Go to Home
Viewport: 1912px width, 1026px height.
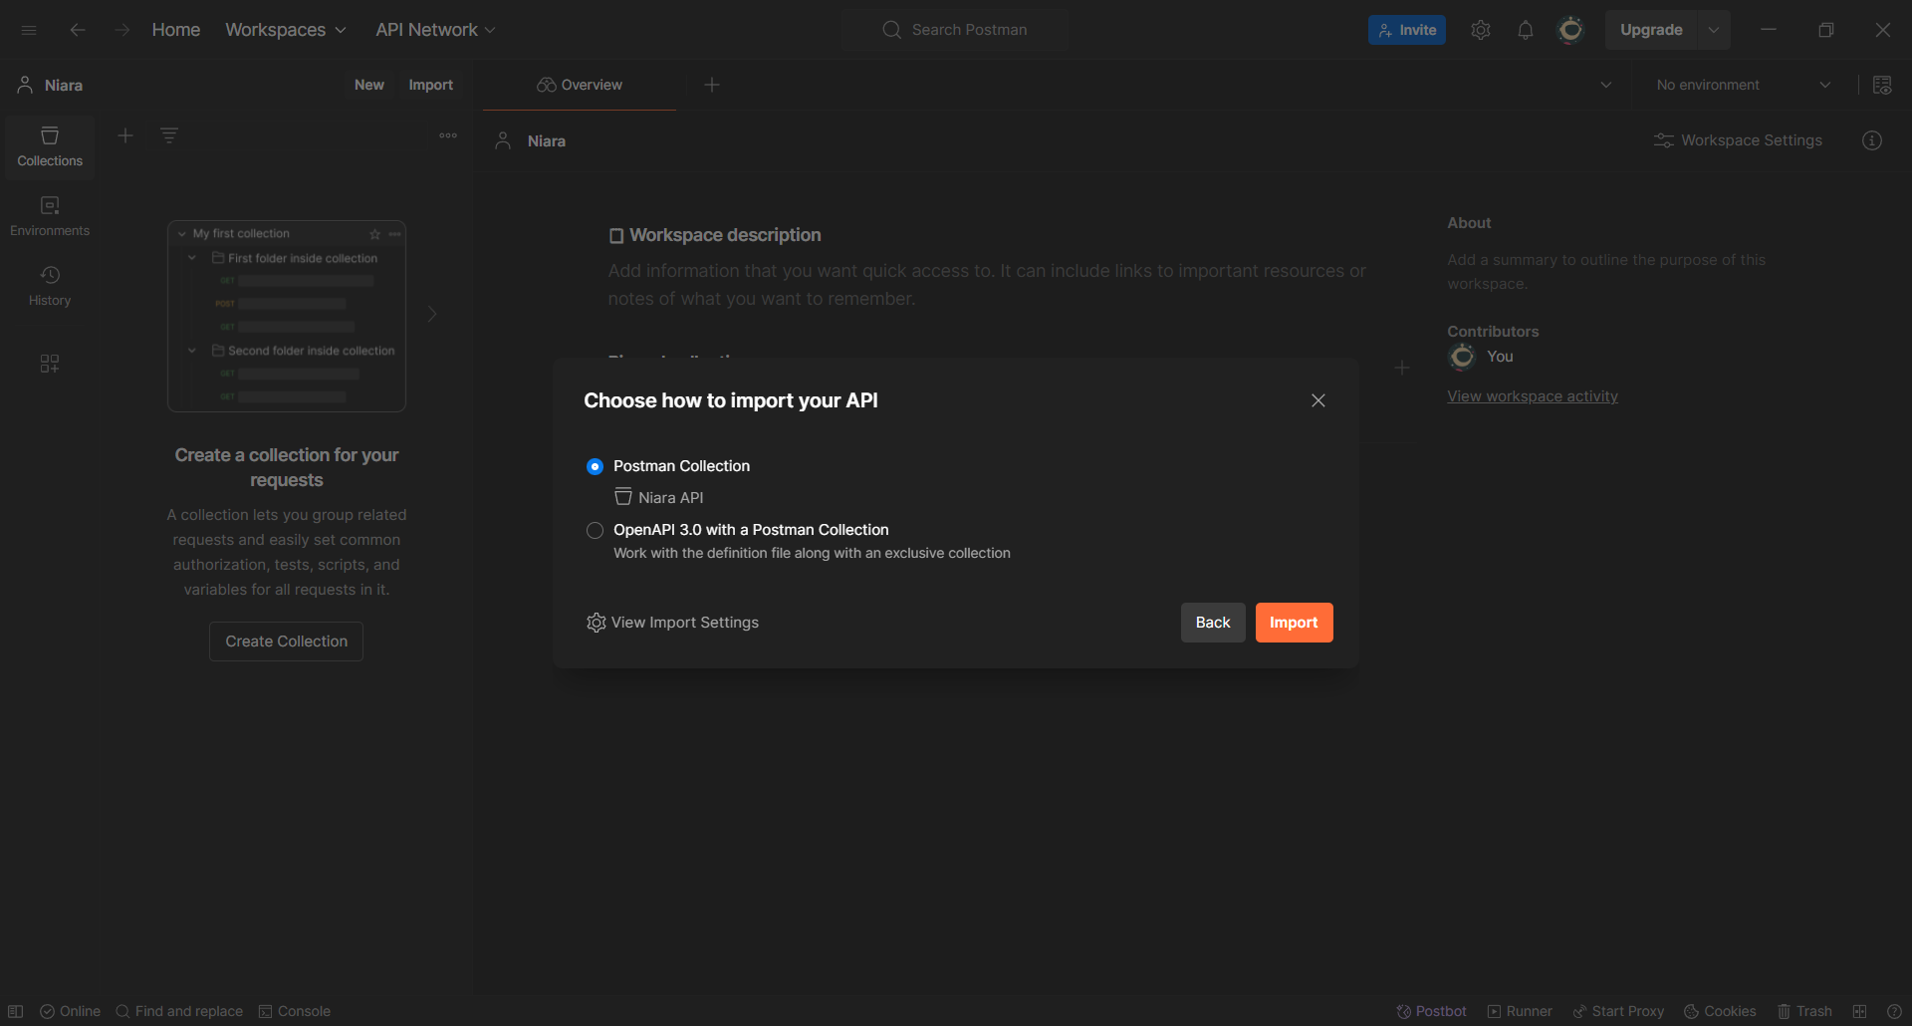176,30
